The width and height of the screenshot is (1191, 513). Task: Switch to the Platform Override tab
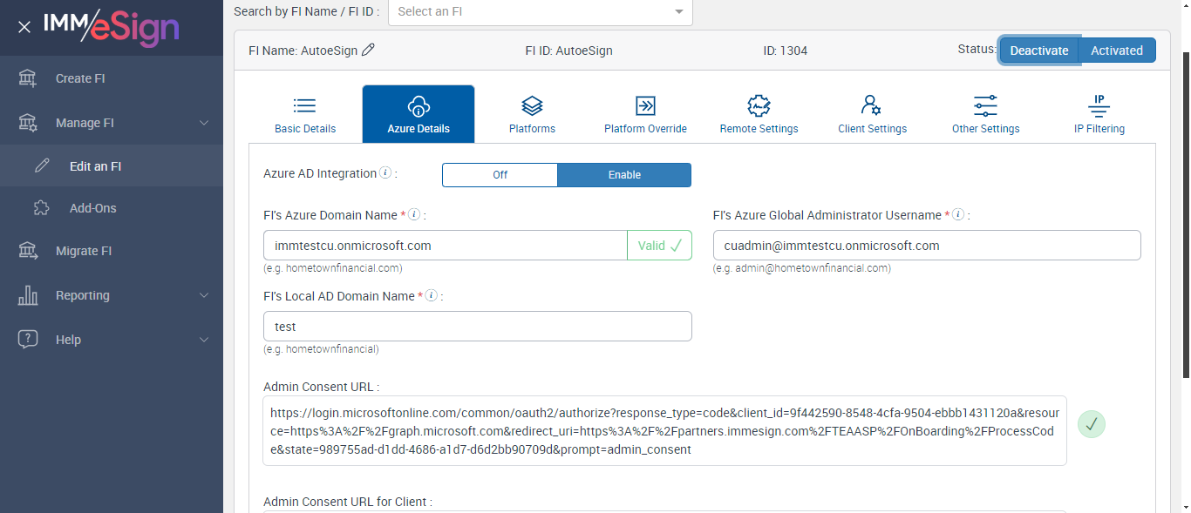pyautogui.click(x=645, y=114)
